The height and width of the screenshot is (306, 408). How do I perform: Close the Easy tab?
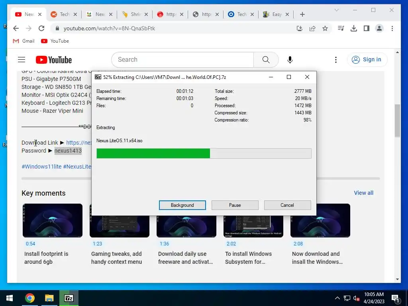(287, 14)
